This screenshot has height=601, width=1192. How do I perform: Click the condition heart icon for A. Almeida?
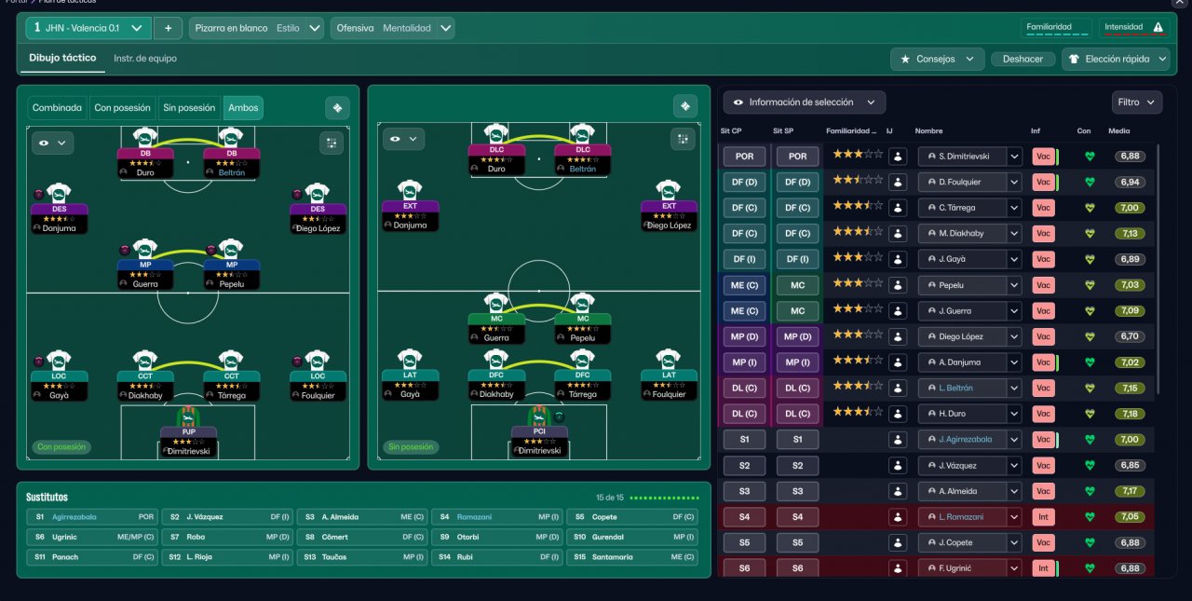(1089, 491)
